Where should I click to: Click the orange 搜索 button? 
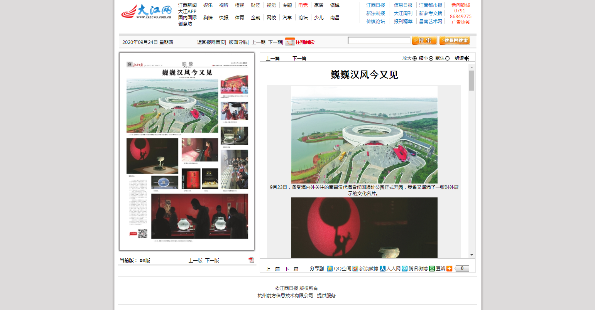coord(424,40)
